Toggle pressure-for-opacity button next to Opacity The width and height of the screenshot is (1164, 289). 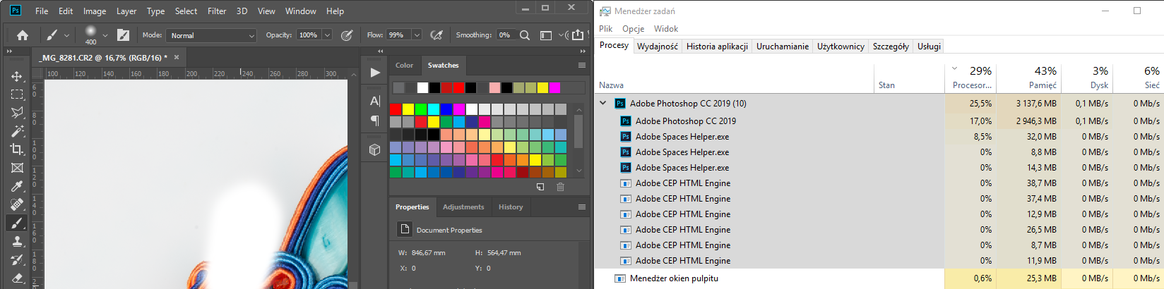tap(347, 35)
